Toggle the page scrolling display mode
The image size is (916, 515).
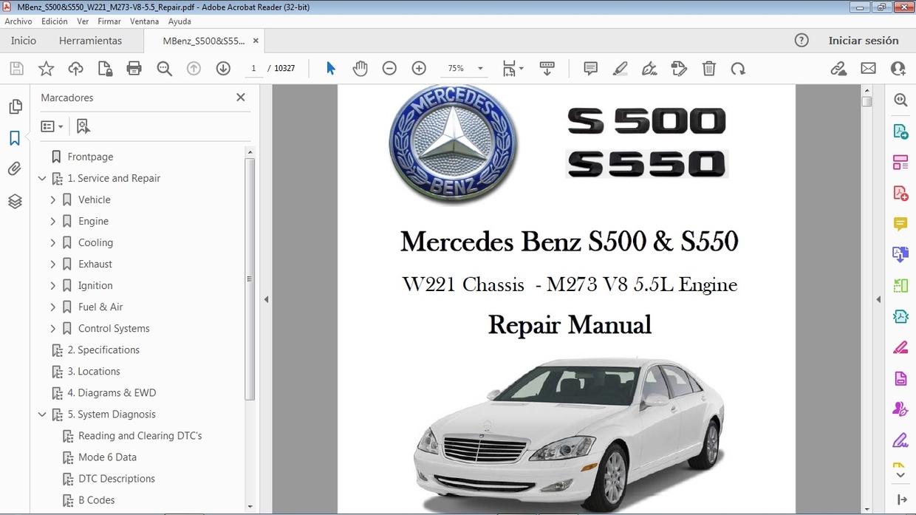pos(547,68)
